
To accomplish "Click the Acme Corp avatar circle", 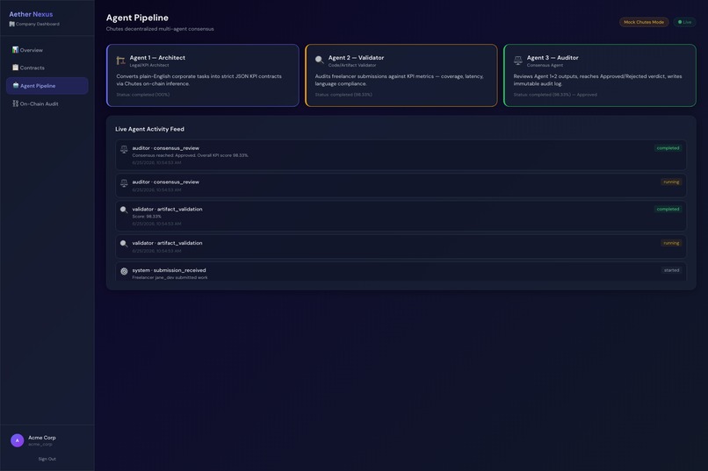I will 18,440.
